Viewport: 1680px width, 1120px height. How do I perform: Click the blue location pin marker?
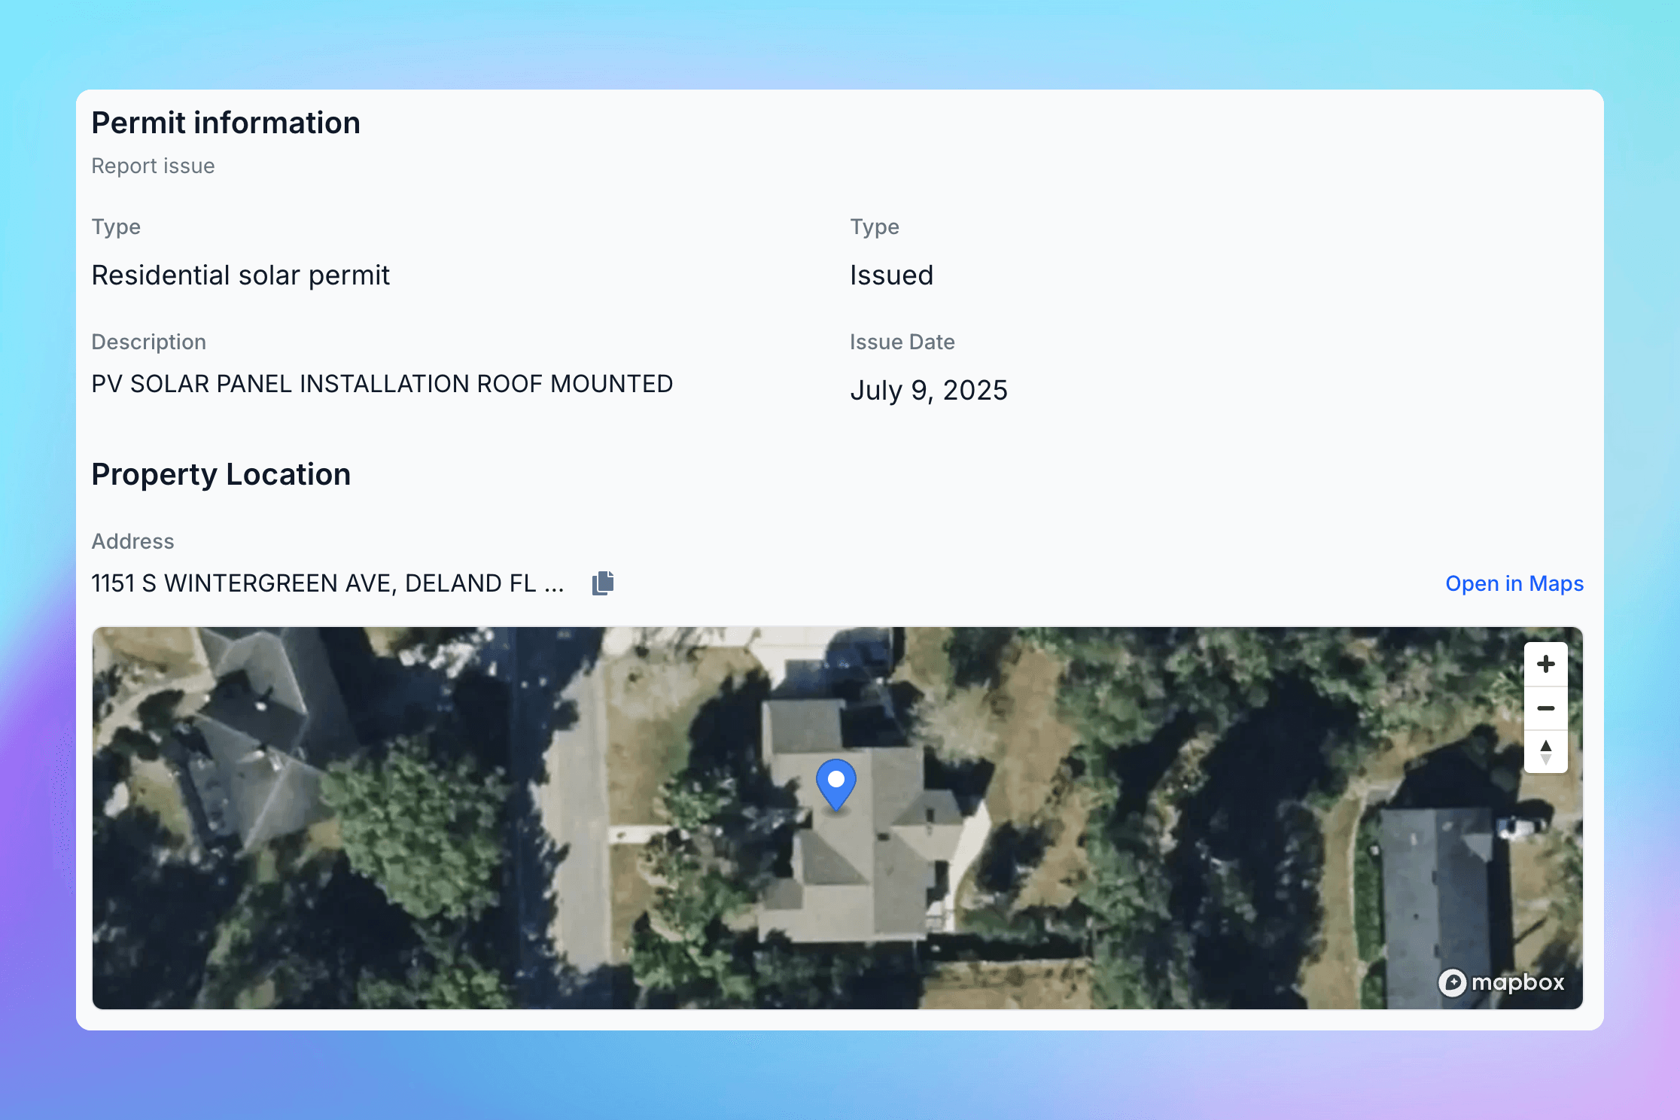(835, 783)
